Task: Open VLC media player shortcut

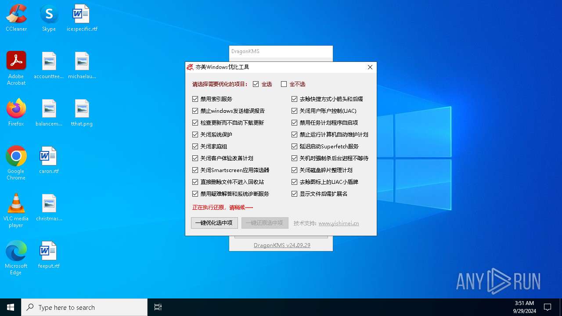Action: 16,210
